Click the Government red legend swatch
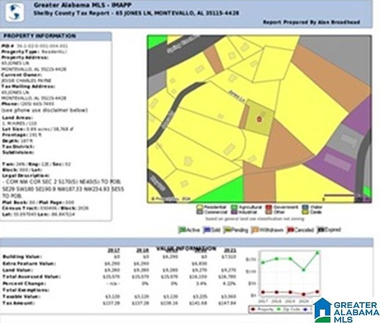 (269, 207)
